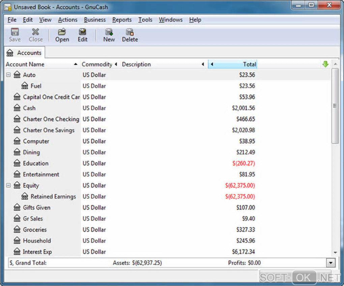Sort by the Total column header
The width and height of the screenshot is (344, 286).
(232, 64)
